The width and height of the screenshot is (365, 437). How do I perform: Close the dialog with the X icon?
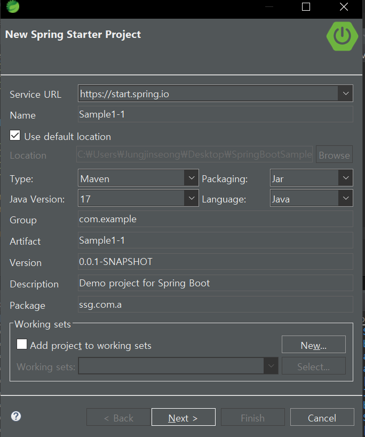click(344, 7)
